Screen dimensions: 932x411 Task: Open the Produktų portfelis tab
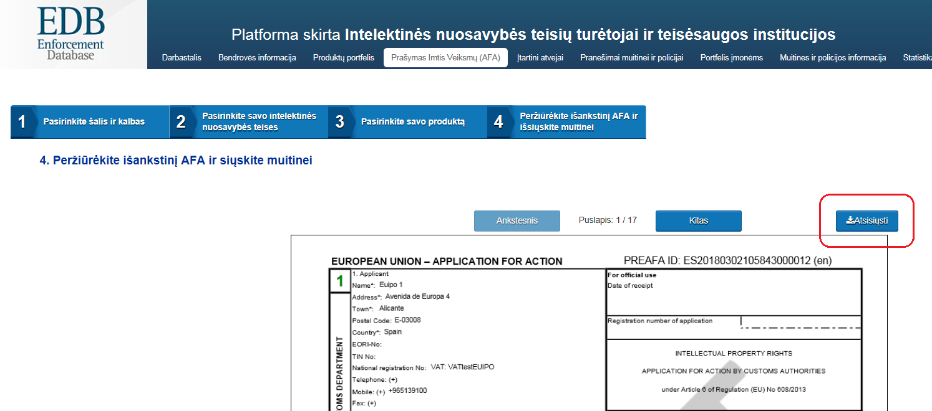pyautogui.click(x=344, y=58)
